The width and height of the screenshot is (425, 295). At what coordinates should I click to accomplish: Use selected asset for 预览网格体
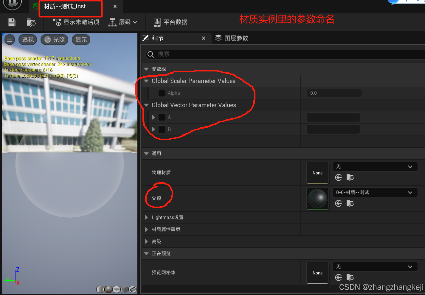[x=338, y=277]
